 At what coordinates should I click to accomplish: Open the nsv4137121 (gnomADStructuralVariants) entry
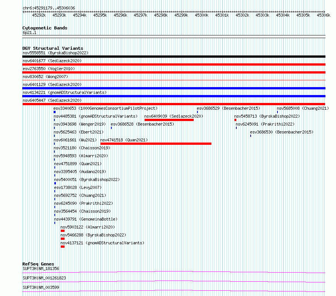click(102, 243)
